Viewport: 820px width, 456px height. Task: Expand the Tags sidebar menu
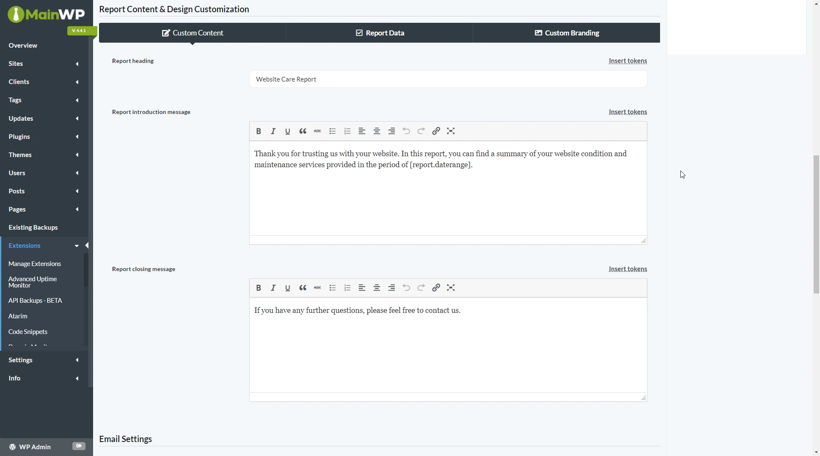click(44, 100)
